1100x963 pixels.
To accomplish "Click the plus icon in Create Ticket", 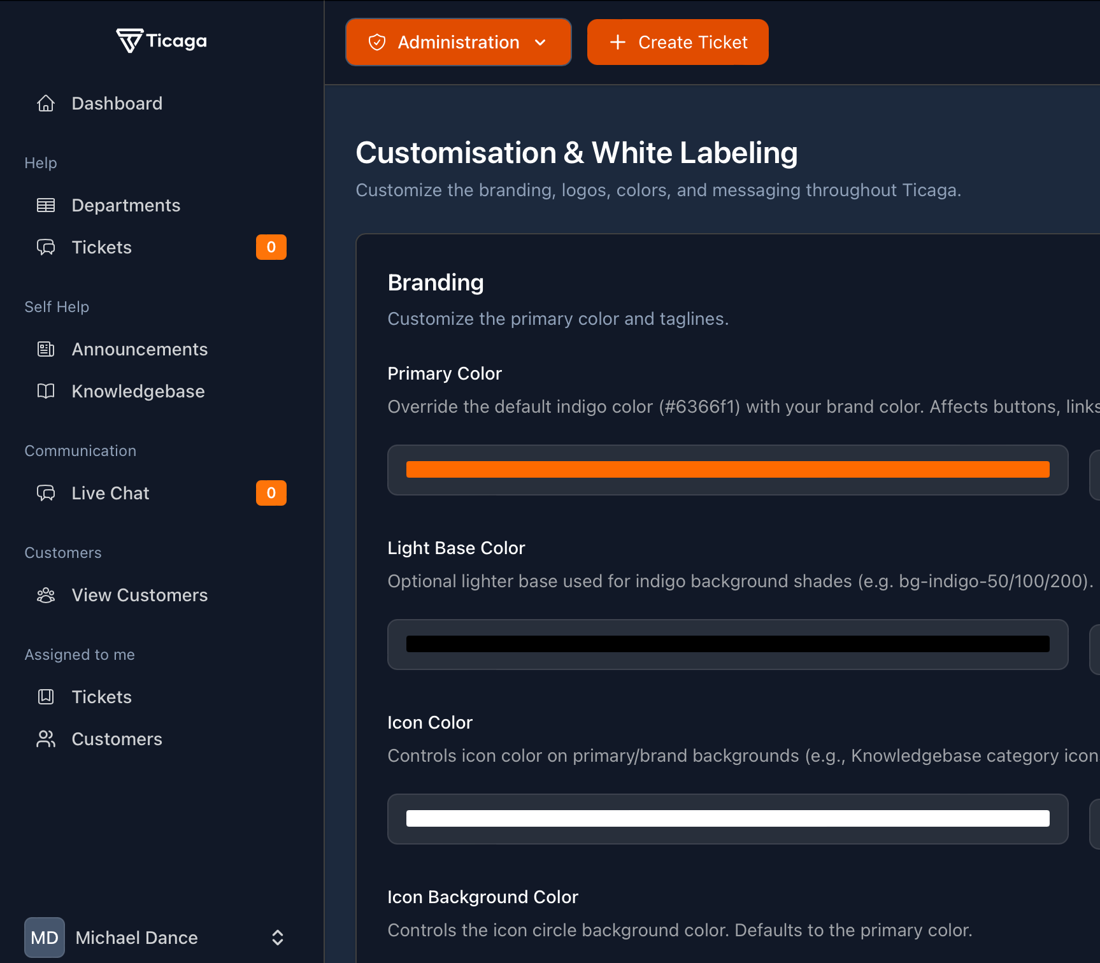I will point(617,42).
